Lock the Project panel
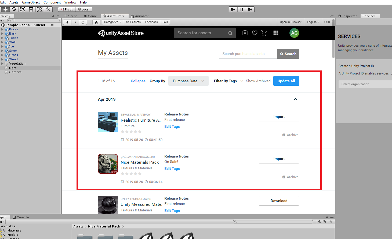The image size is (392, 239). pos(327,217)
